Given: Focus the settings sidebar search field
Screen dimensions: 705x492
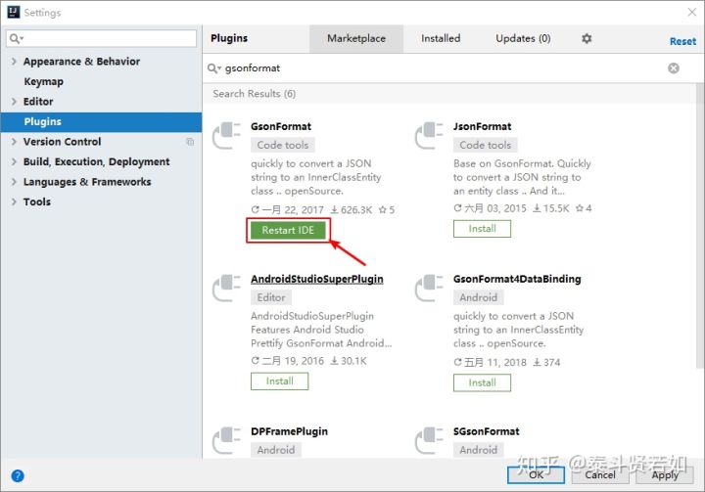Looking at the screenshot, I should 101,39.
